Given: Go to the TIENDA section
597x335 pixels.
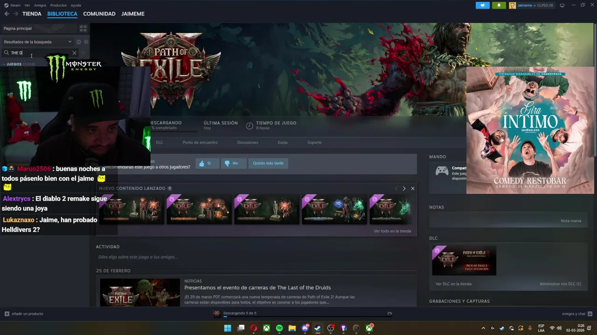Looking at the screenshot, I should tap(32, 14).
